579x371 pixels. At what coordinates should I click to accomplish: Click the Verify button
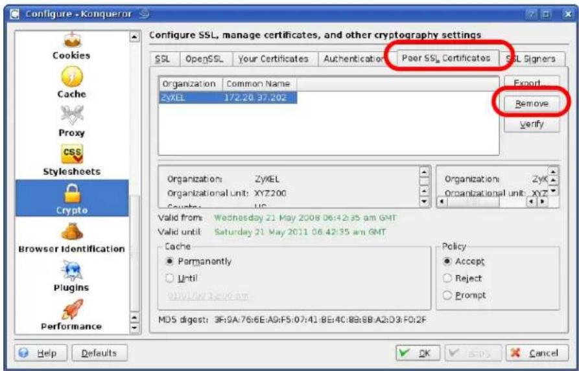click(532, 124)
